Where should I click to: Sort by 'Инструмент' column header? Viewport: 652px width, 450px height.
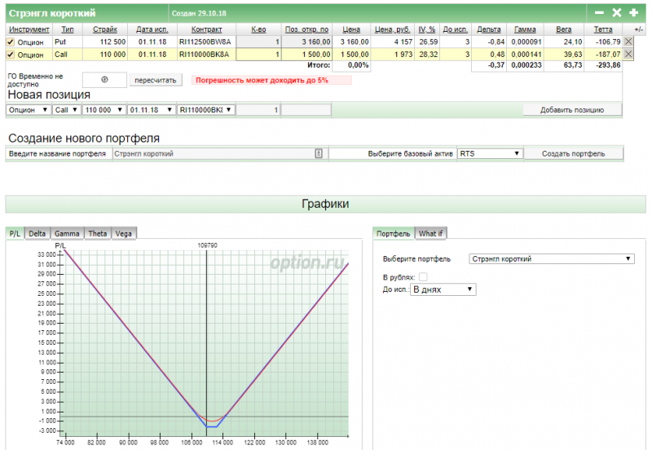point(29,29)
